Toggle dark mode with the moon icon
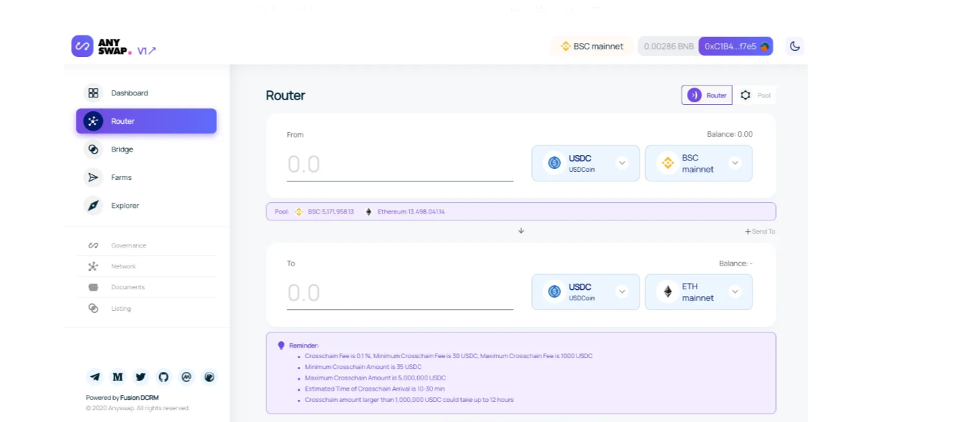The width and height of the screenshot is (979, 422). [795, 47]
